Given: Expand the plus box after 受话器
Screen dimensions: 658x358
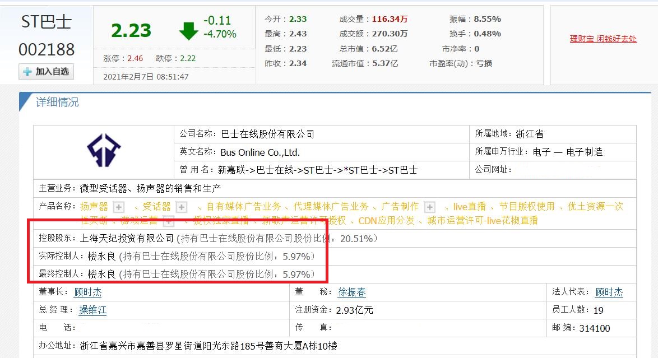Looking at the screenshot, I should [181, 207].
